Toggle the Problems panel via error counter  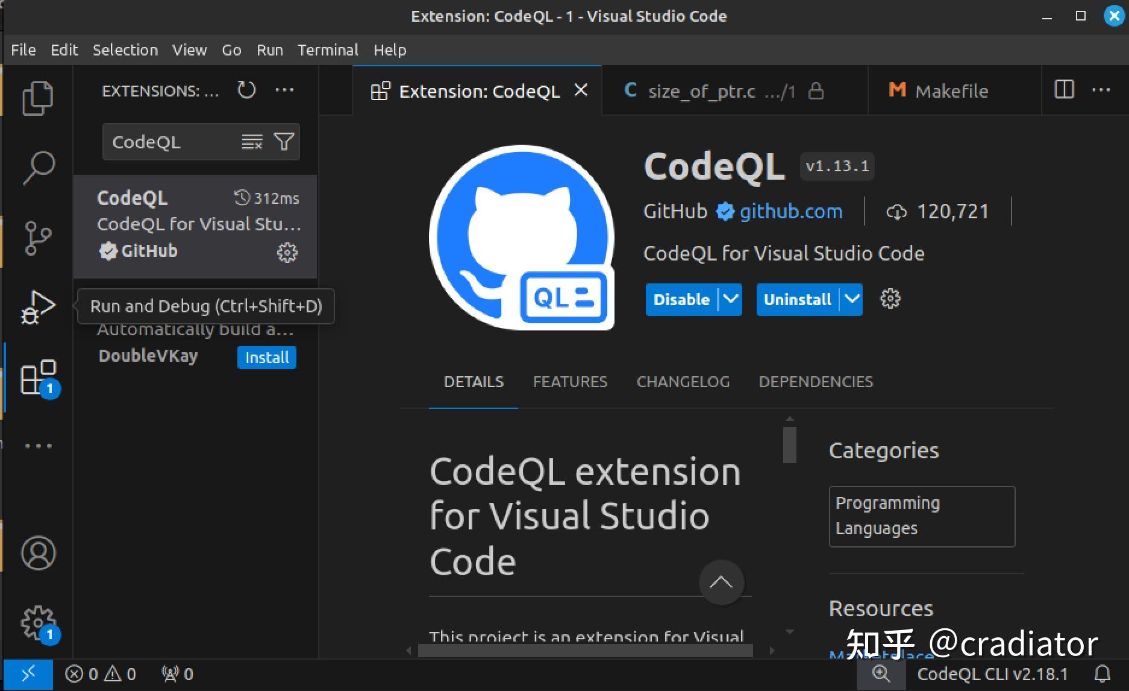[x=83, y=674]
